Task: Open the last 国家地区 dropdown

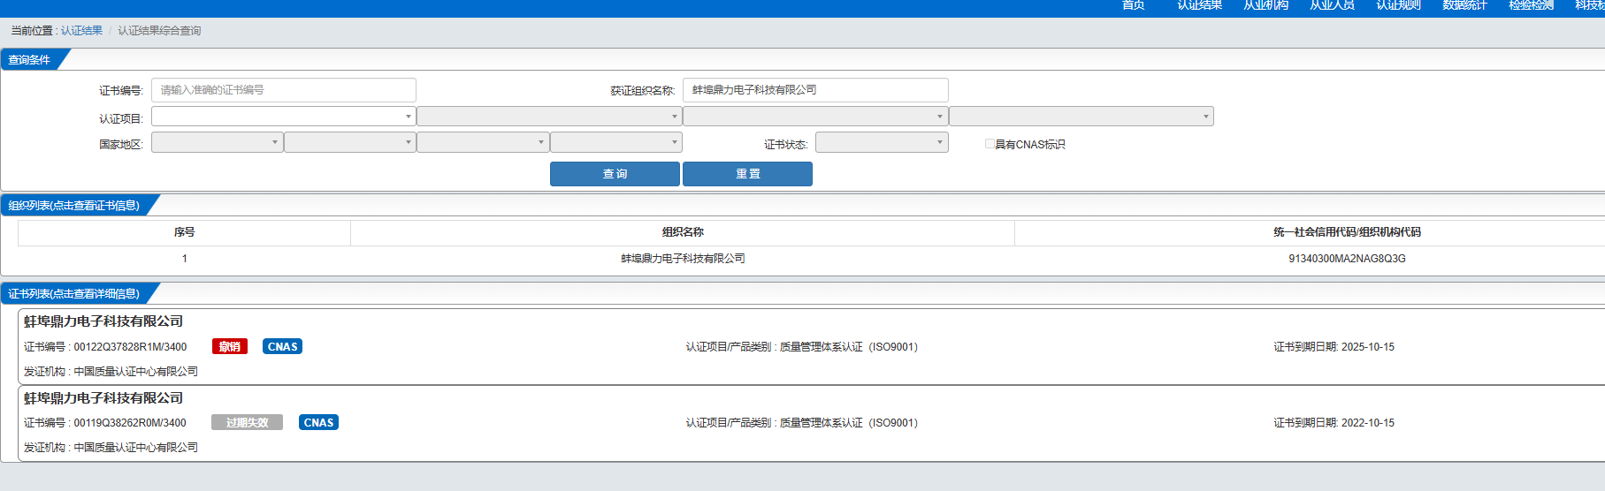Action: (x=615, y=143)
